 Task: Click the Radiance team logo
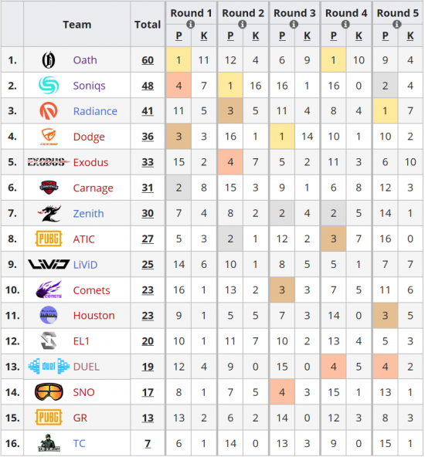click(49, 110)
